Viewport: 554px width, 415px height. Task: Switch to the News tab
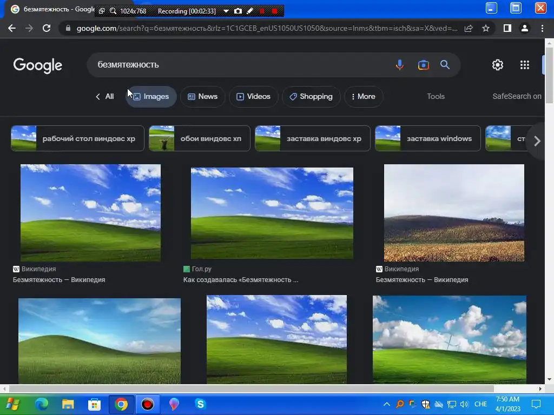pyautogui.click(x=202, y=96)
